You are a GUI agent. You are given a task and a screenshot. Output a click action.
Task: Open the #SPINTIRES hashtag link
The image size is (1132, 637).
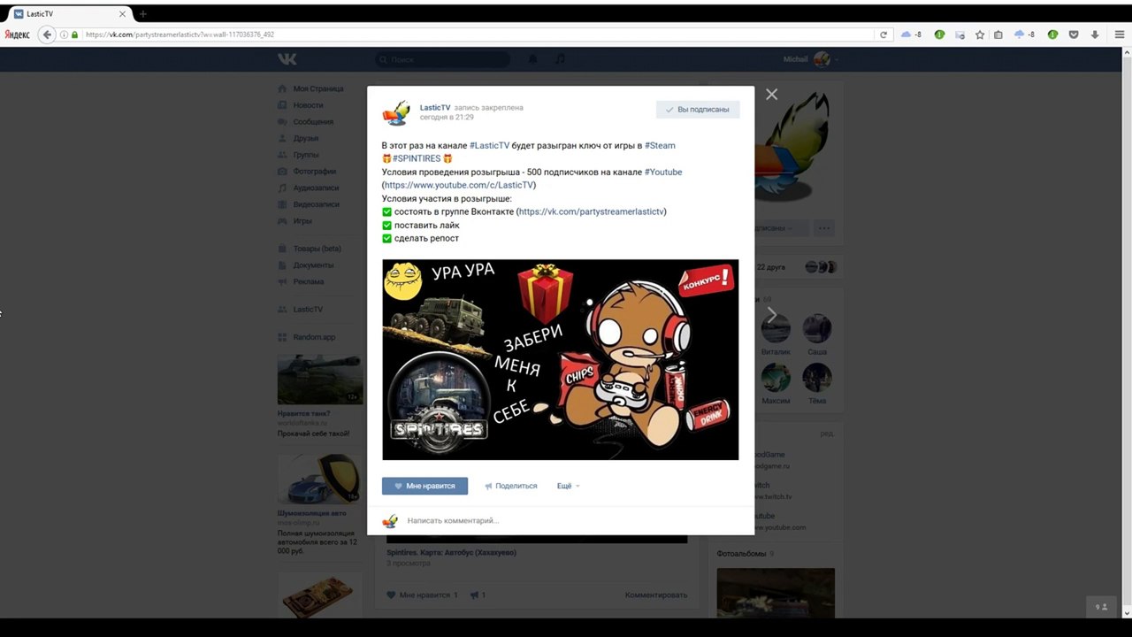[x=417, y=158]
